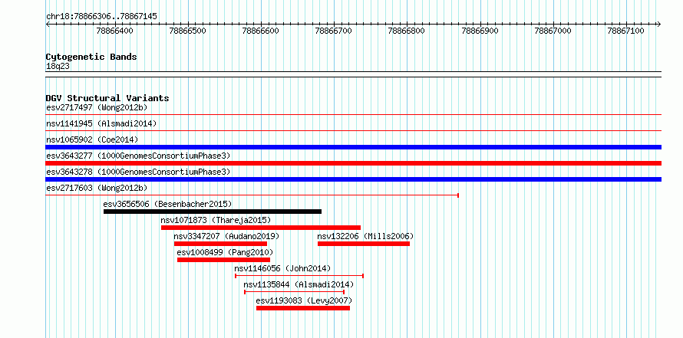Click ruler position 78866400

pos(115,31)
